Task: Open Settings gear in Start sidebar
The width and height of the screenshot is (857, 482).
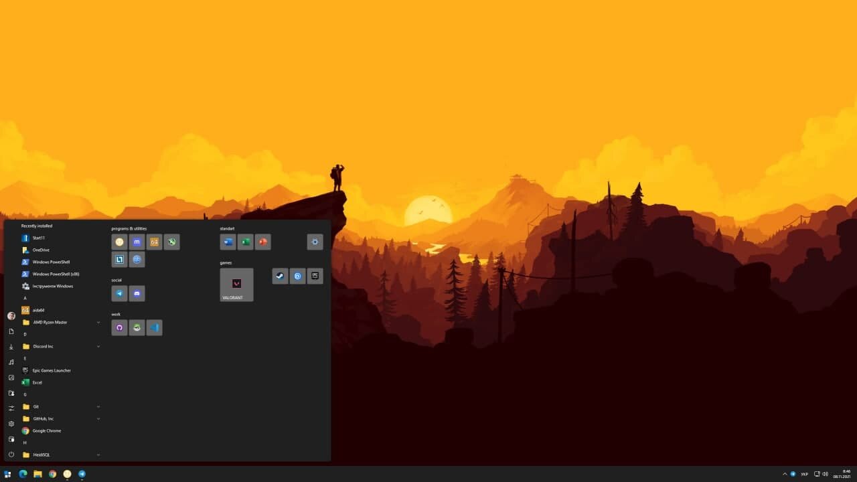Action: [11, 424]
